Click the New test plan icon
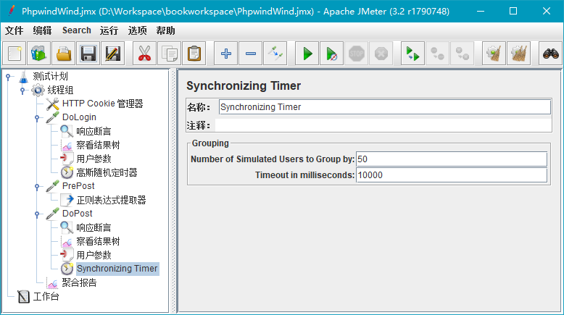Image resolution: width=564 pixels, height=315 pixels. [x=14, y=54]
